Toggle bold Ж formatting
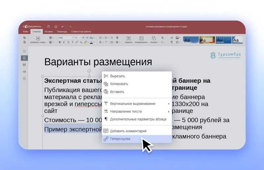The width and height of the screenshot is (264, 170). (x=60, y=42)
